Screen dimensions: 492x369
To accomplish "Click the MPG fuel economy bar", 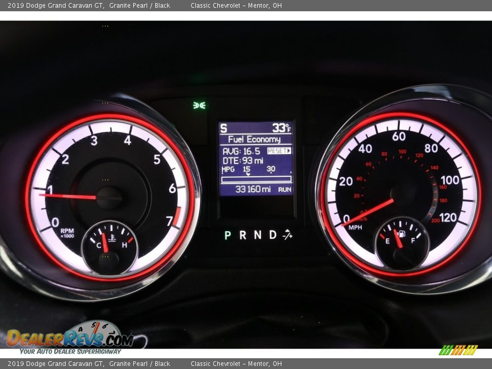I will point(256,179).
